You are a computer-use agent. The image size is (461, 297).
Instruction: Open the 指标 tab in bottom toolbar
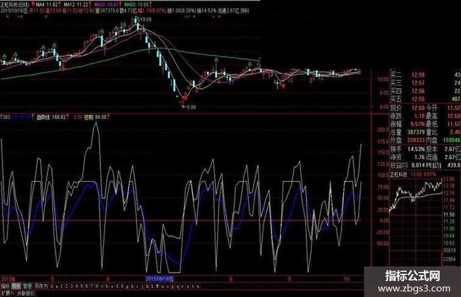(5, 286)
